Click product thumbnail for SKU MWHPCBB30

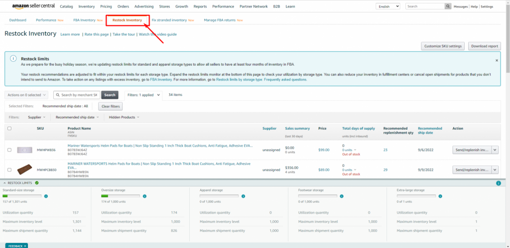[x=24, y=169]
